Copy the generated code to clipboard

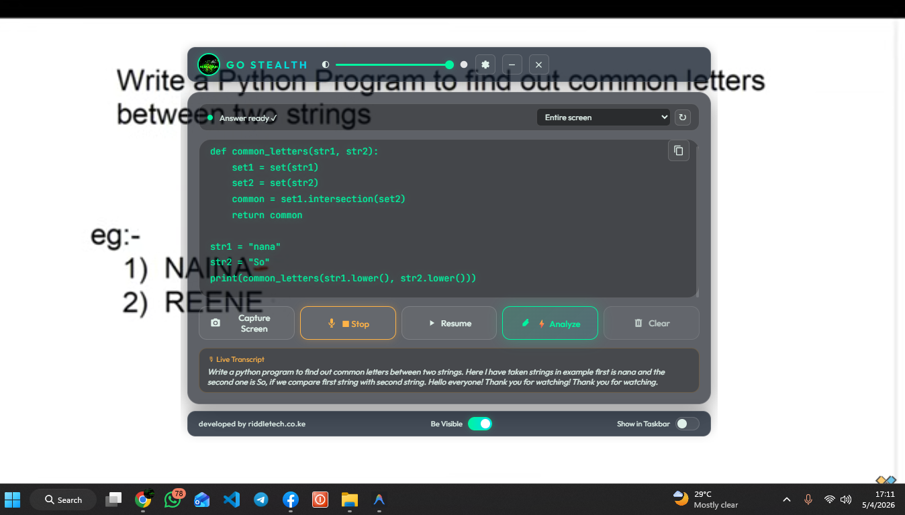click(678, 150)
